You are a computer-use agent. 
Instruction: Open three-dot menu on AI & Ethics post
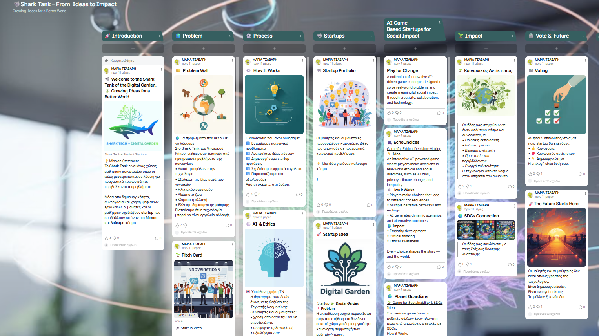303,214
